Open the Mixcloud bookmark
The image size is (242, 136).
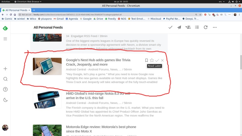tap(154, 19)
